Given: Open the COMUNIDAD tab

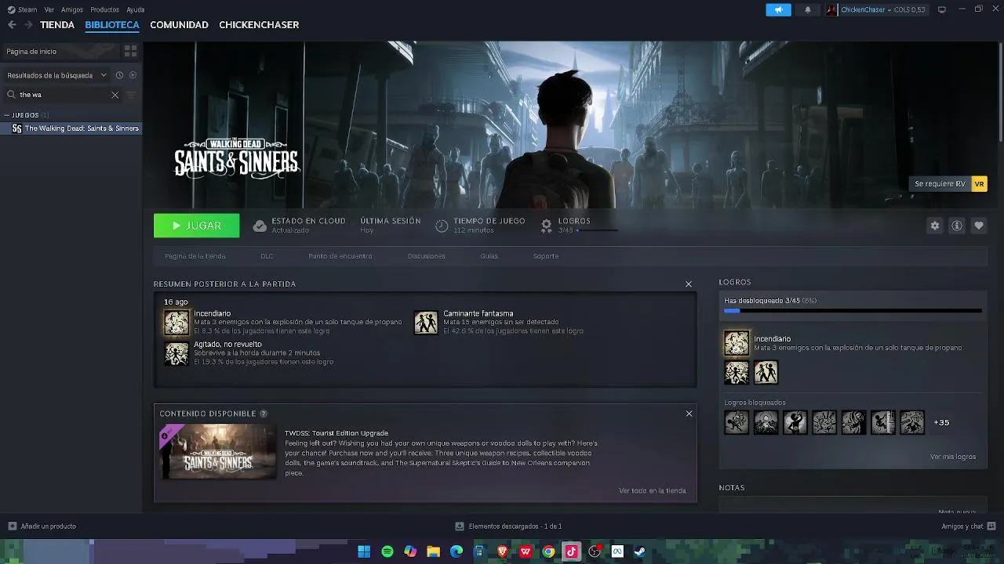Looking at the screenshot, I should point(179,25).
